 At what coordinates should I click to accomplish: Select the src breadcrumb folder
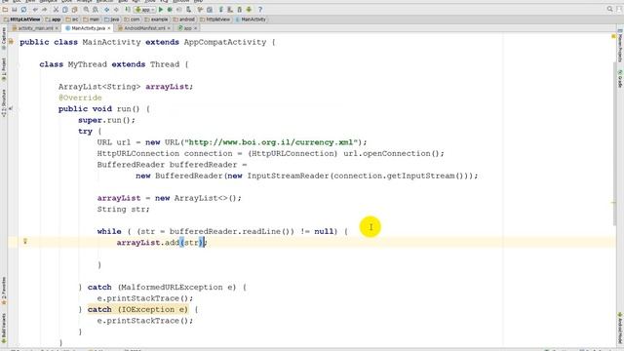[x=72, y=19]
